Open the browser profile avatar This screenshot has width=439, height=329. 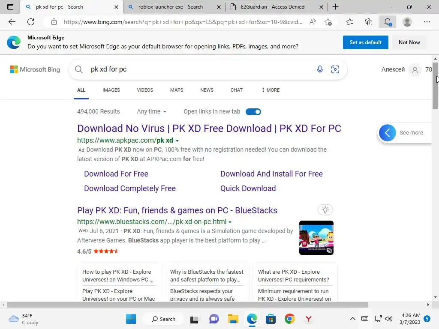tap(407, 22)
